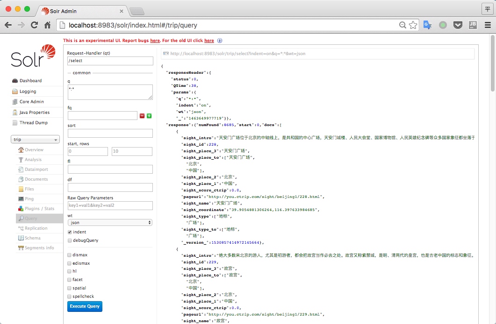This screenshot has width=496, height=324.
Task: Click the green add fq filter icon
Action: click(149, 116)
